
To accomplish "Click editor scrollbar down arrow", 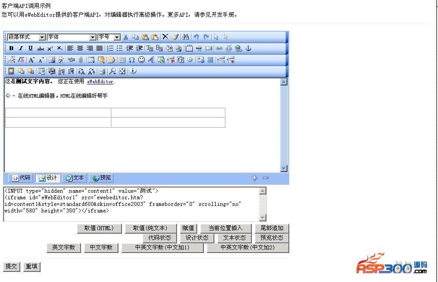I will click(284, 168).
